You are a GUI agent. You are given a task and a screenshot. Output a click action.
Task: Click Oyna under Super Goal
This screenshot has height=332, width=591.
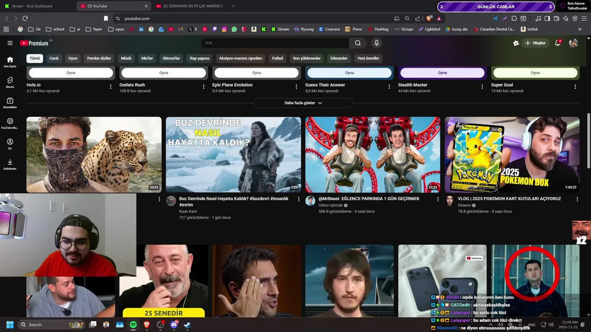[x=535, y=73]
